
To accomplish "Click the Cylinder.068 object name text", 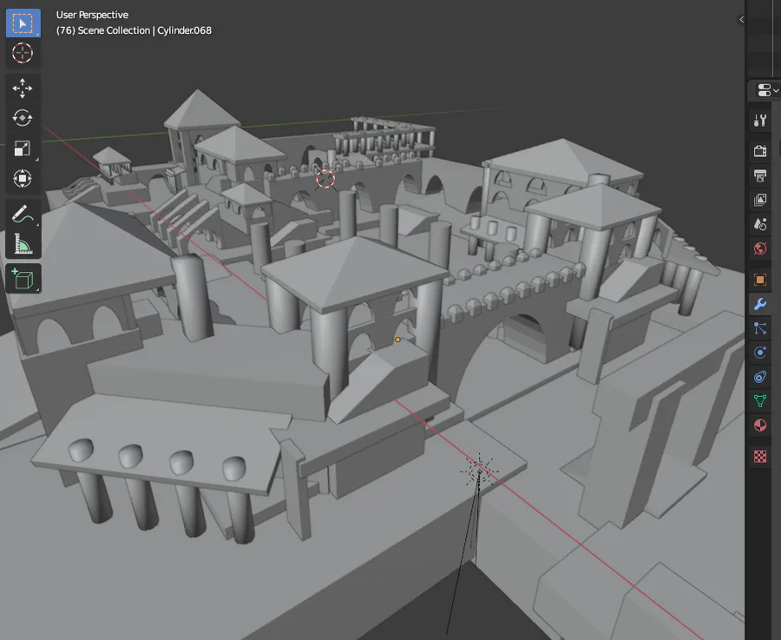I will [184, 30].
